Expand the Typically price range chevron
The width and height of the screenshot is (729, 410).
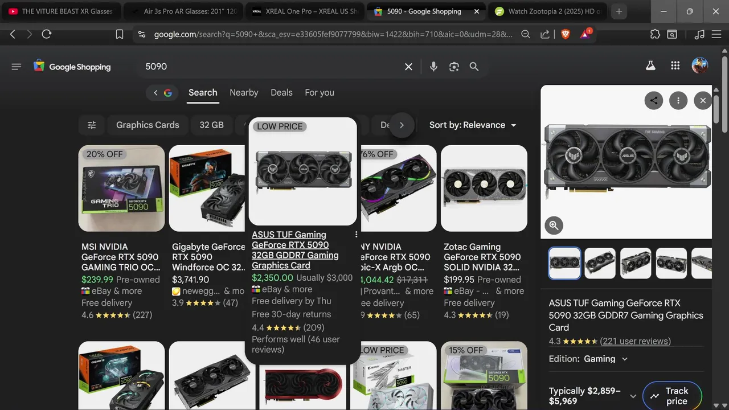(x=633, y=396)
